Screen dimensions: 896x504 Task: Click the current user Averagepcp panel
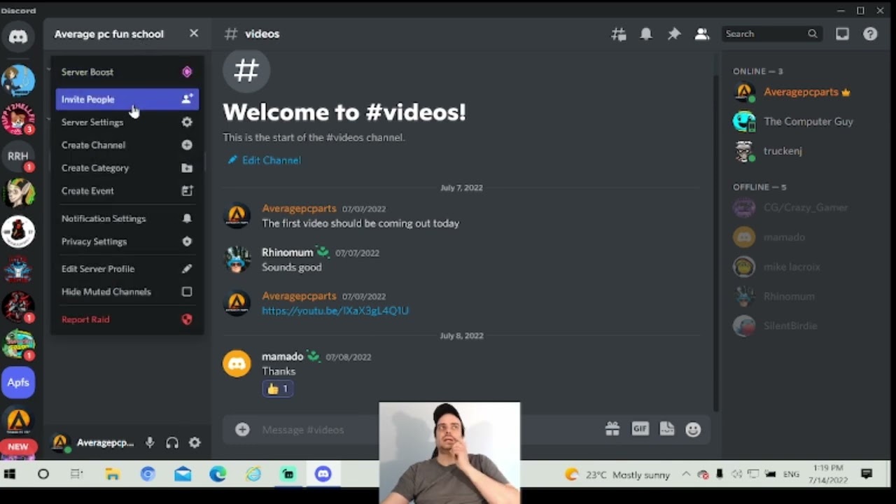[94, 442]
